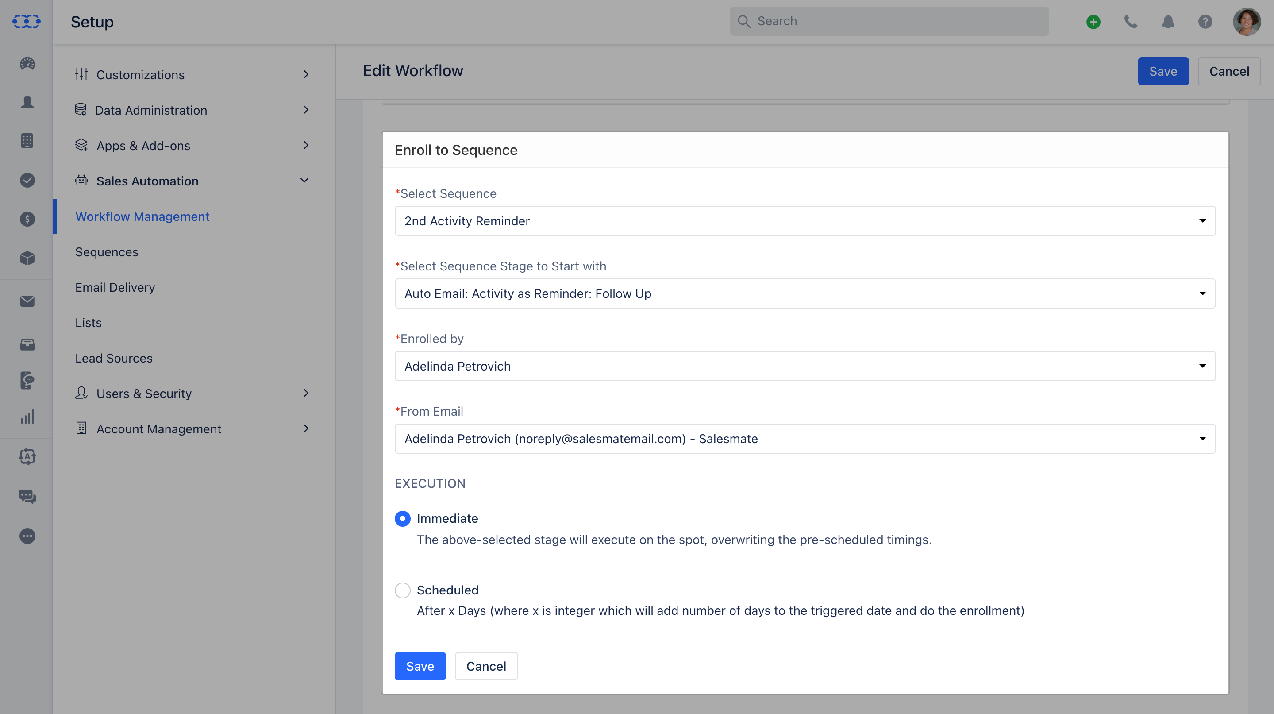This screenshot has height=714, width=1274.
Task: Open Companies building icon in sidebar
Action: click(27, 141)
